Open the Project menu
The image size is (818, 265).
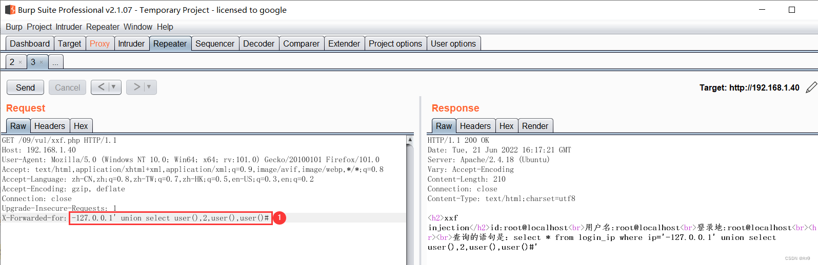[x=39, y=27]
